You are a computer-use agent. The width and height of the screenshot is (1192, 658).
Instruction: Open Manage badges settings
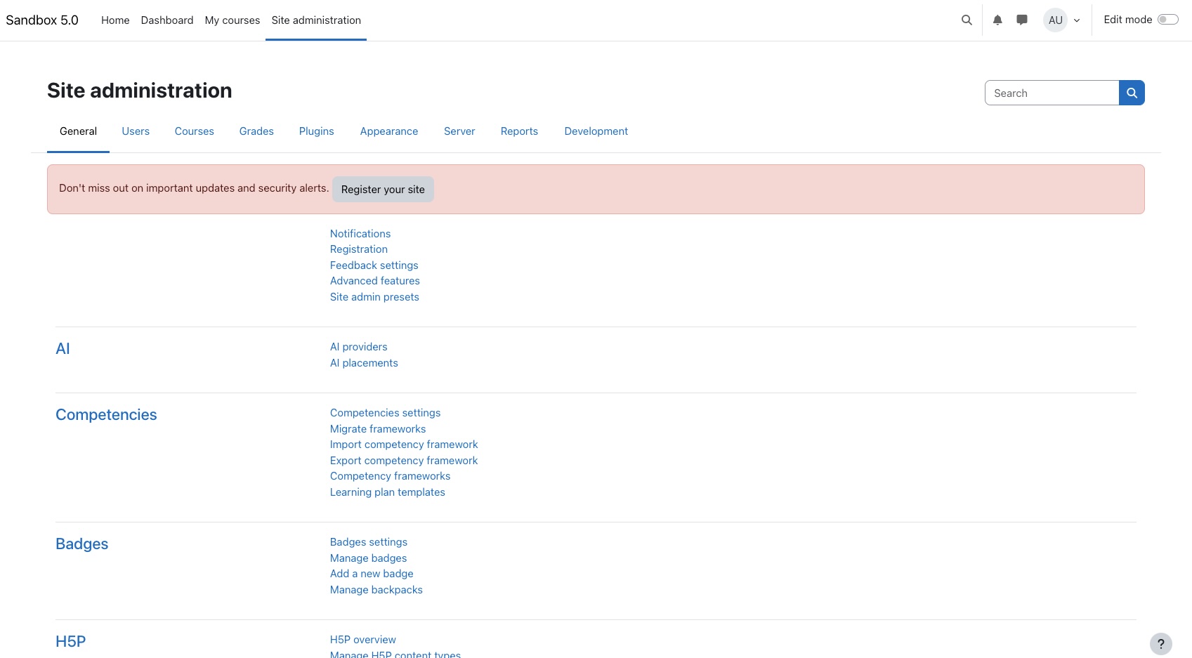point(368,558)
